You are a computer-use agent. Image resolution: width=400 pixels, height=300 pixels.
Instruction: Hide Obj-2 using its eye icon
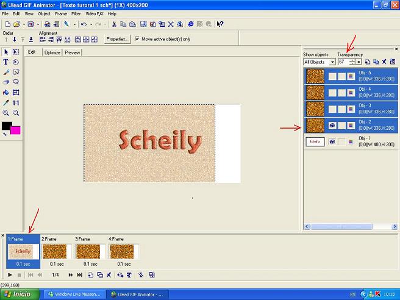click(x=332, y=125)
